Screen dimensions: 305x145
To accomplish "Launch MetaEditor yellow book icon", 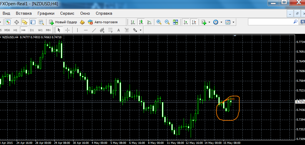I will tap(82, 22).
